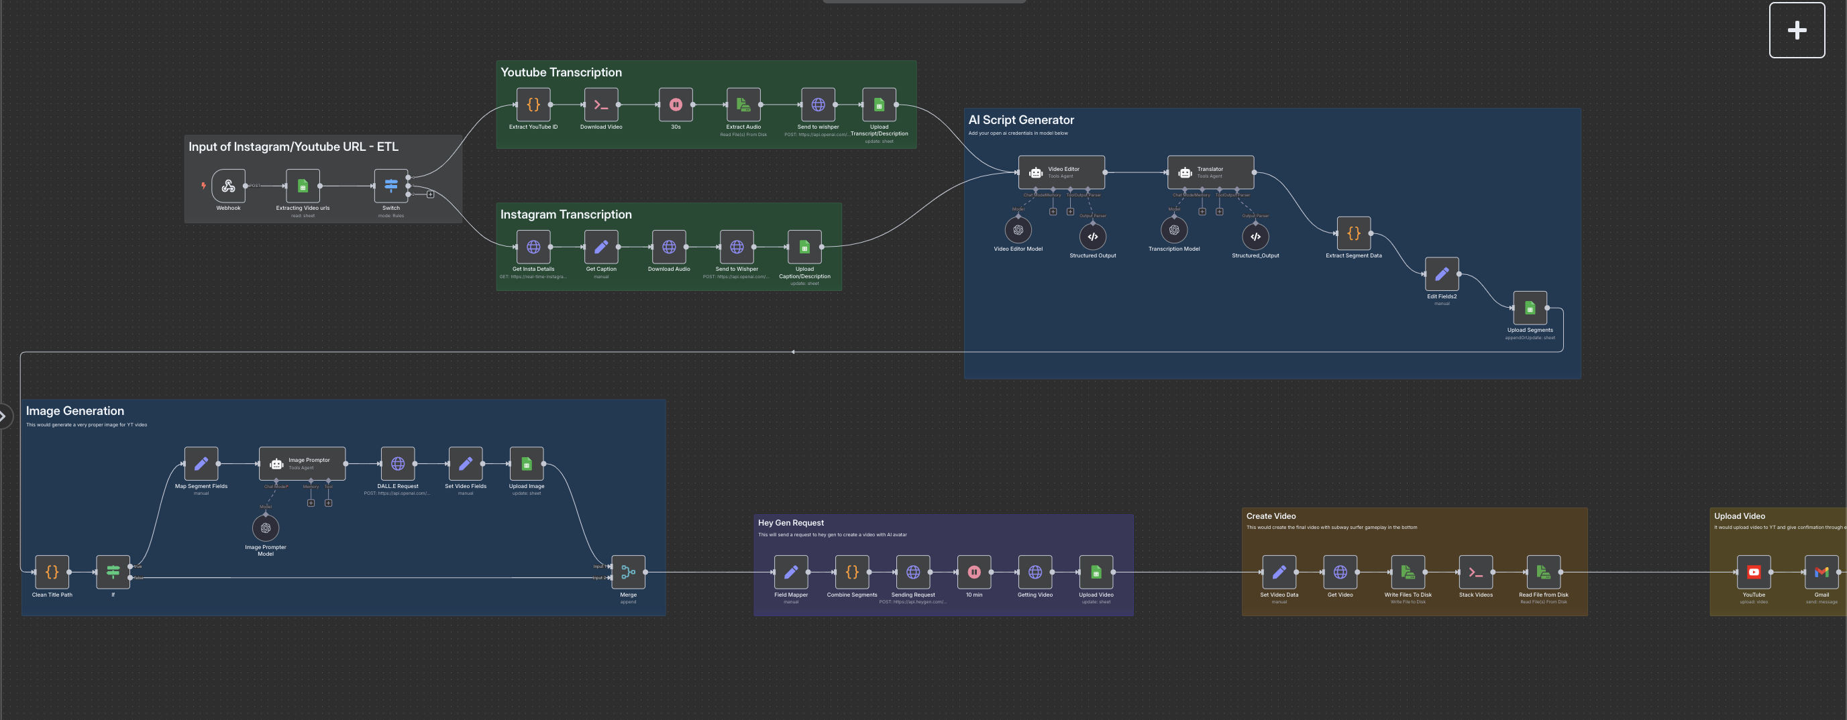Click the Merge node icon

point(628,573)
